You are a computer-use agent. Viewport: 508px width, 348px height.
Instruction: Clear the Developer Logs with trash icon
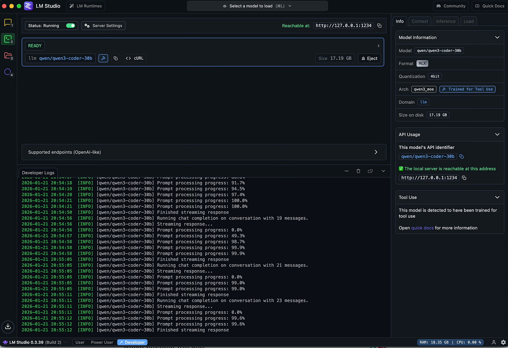(359, 171)
